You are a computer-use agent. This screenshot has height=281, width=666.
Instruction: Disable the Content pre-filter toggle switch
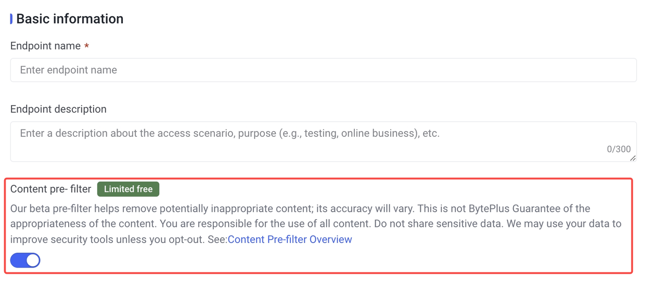(x=25, y=260)
